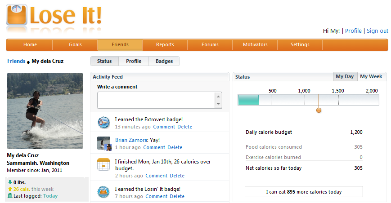Click the comment box scroll down arrow

pyautogui.click(x=218, y=104)
